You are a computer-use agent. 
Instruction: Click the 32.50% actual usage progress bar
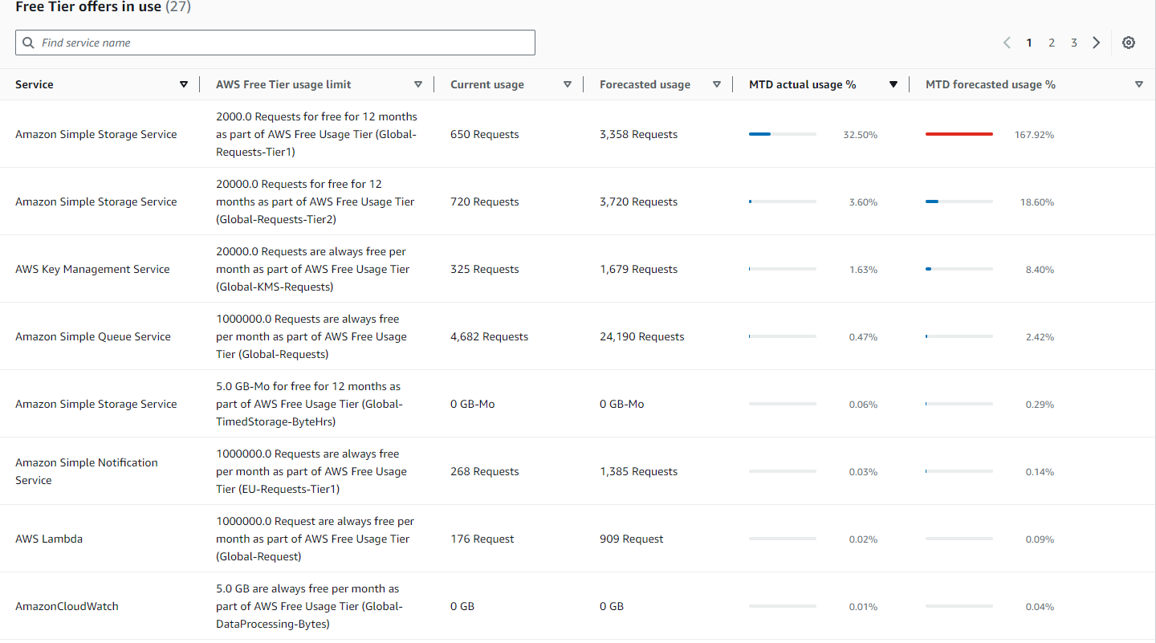783,134
